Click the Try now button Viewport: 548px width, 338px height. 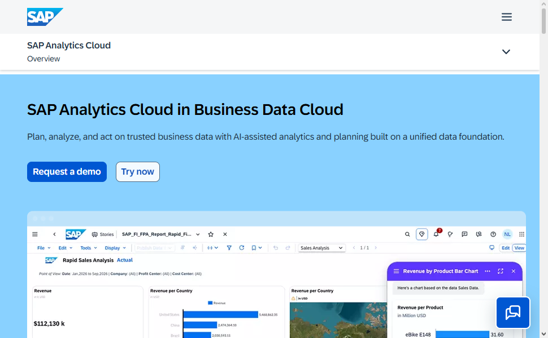(138, 172)
